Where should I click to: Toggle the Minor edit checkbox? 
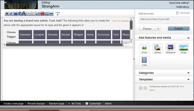coord(177,13)
